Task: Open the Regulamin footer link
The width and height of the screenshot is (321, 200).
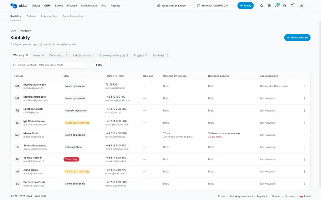Action: (x=262, y=196)
